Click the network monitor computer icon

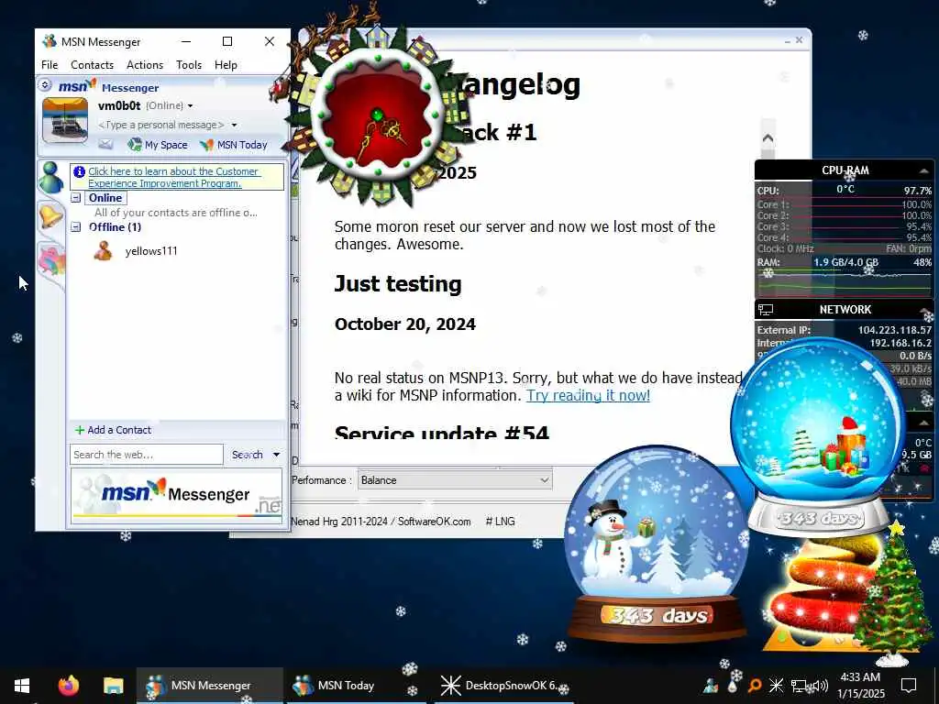coord(766,310)
